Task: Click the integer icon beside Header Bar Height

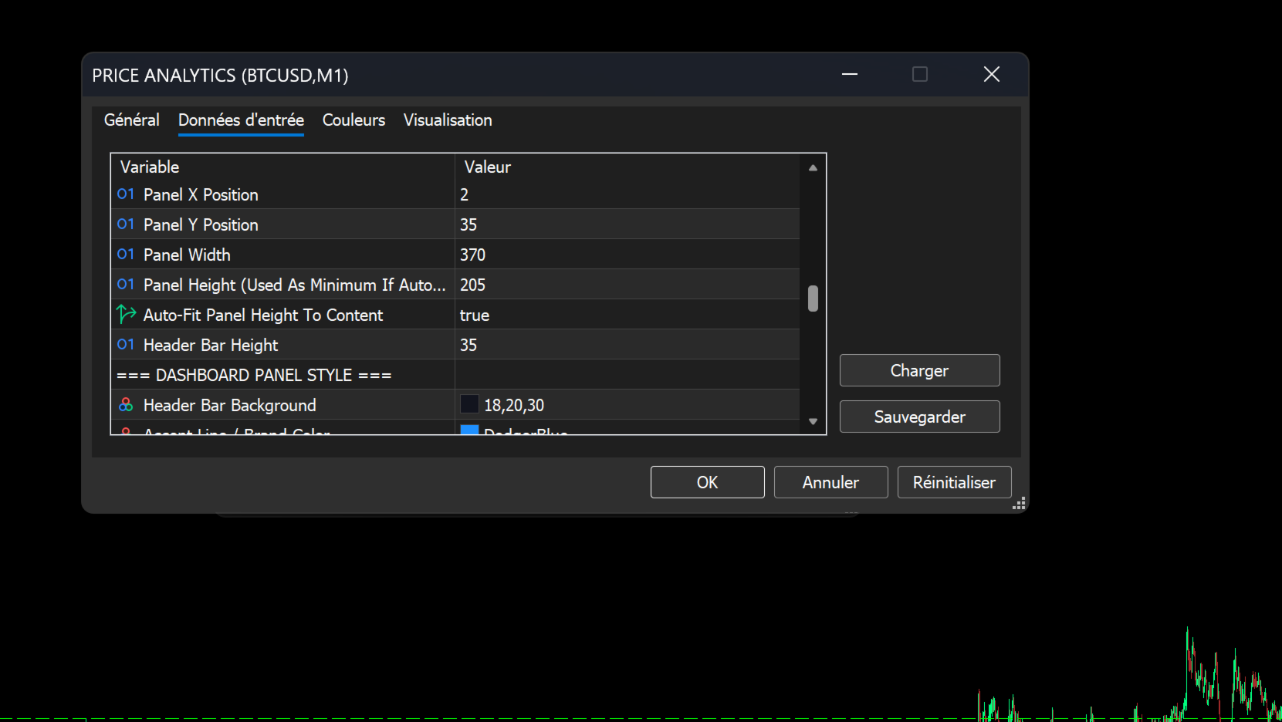Action: pos(126,345)
